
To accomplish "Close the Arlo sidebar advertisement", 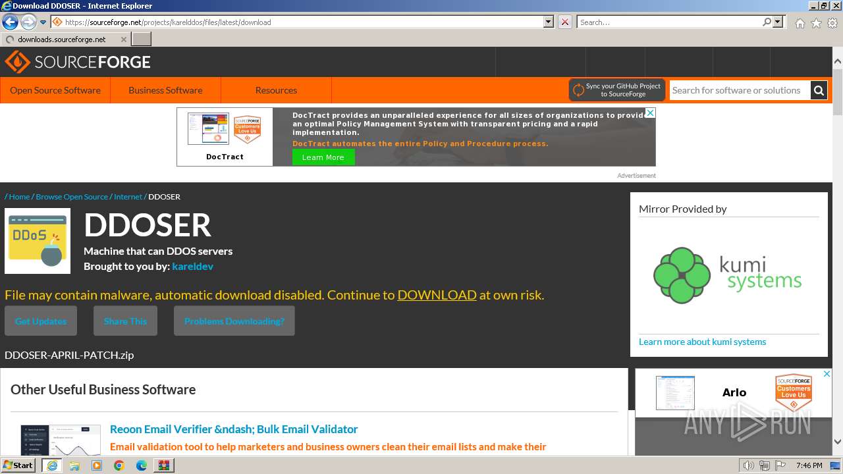I will click(x=827, y=373).
